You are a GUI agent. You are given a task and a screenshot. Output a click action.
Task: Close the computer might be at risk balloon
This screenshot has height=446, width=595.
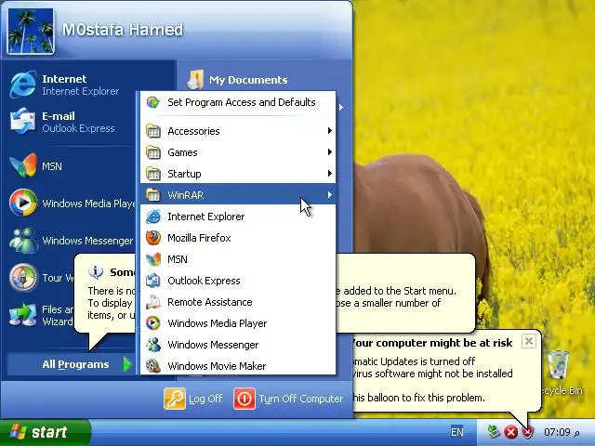click(529, 341)
